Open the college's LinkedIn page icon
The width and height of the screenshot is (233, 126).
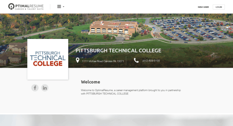coord(45,88)
